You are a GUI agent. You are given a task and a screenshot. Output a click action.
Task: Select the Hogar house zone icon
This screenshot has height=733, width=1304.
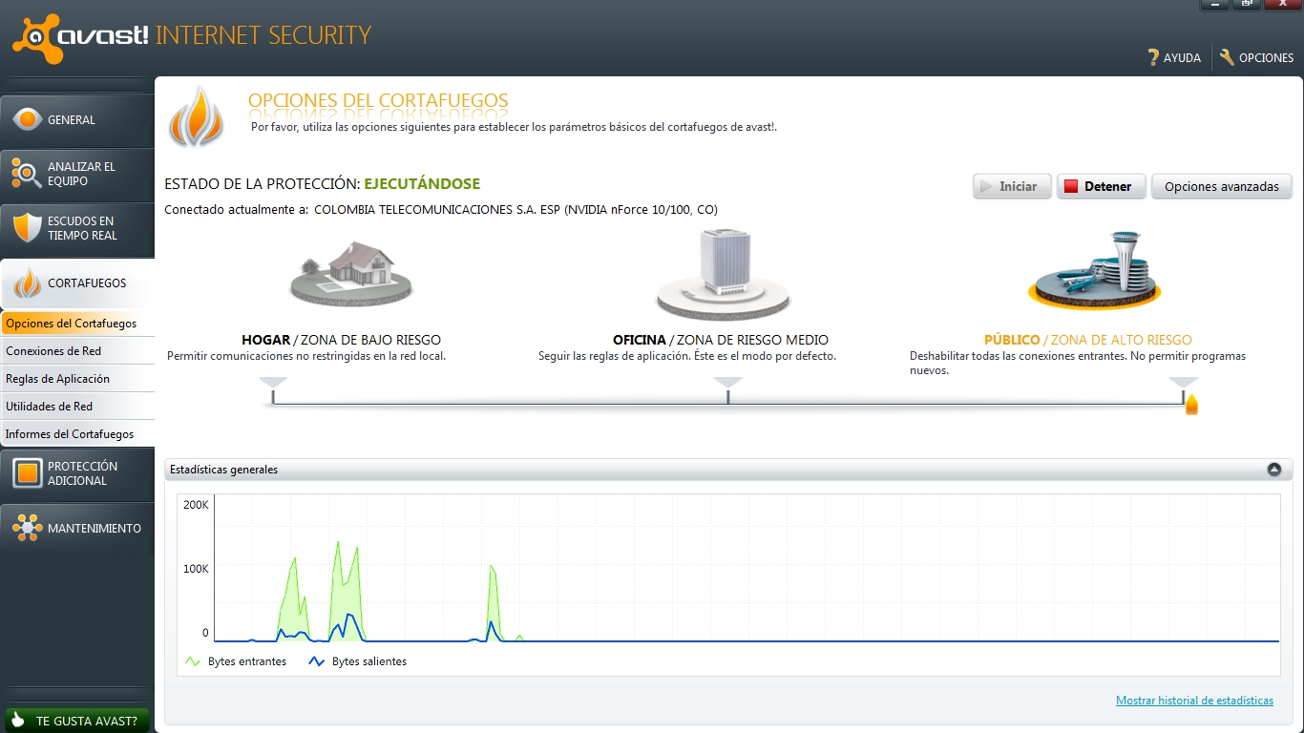[351, 273]
